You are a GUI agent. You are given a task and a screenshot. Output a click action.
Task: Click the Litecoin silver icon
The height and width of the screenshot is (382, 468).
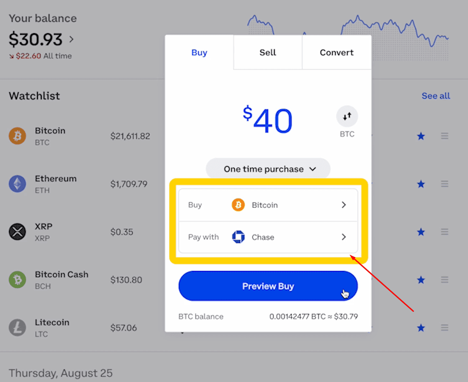click(17, 328)
